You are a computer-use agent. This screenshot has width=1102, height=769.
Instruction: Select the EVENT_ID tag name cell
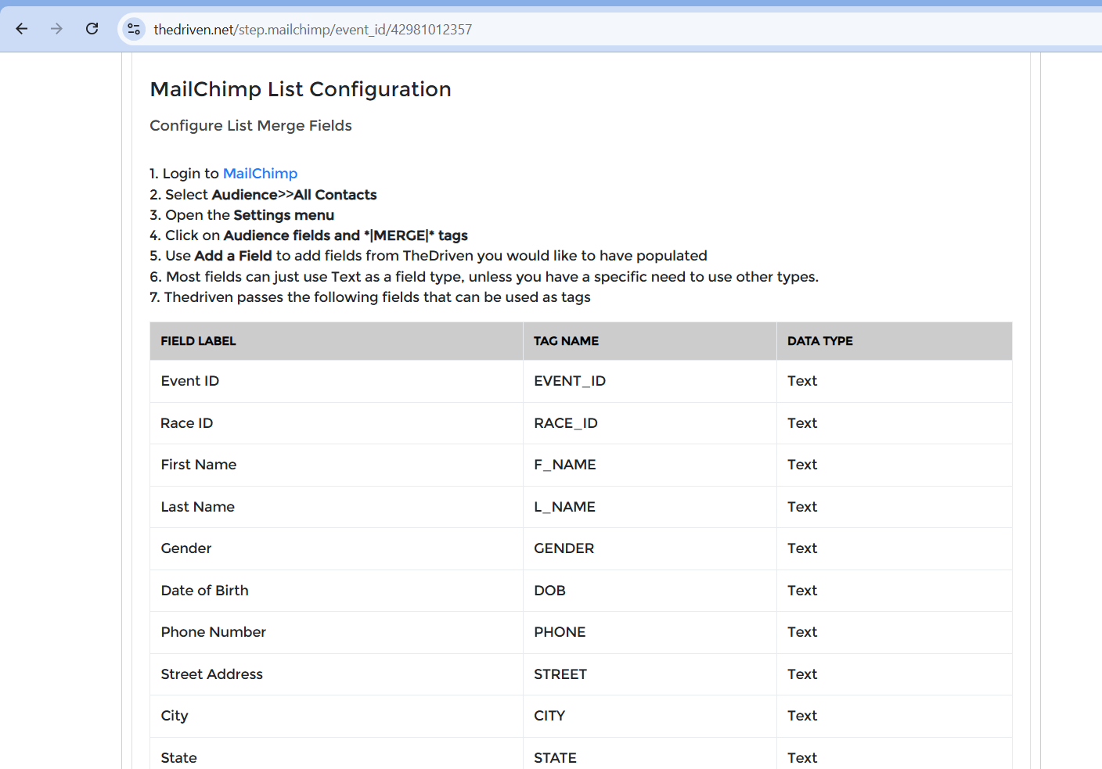(x=650, y=381)
